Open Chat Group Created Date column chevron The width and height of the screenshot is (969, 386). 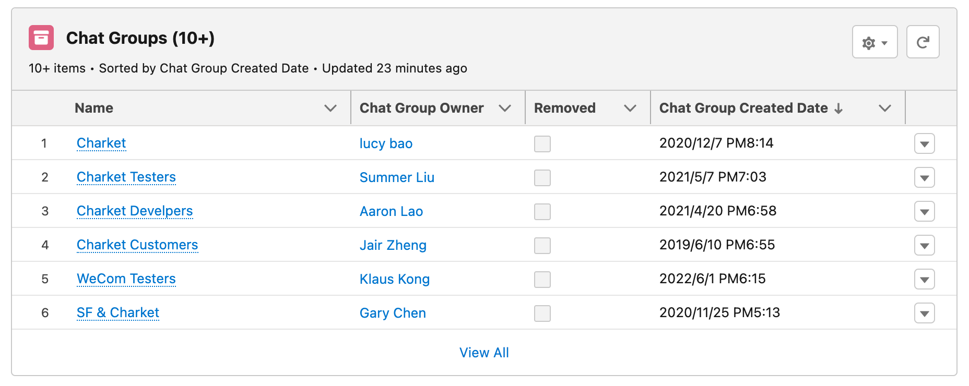[x=884, y=108]
